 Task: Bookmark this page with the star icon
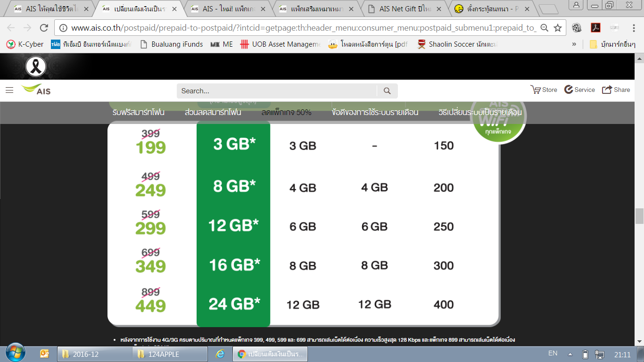pos(558,28)
